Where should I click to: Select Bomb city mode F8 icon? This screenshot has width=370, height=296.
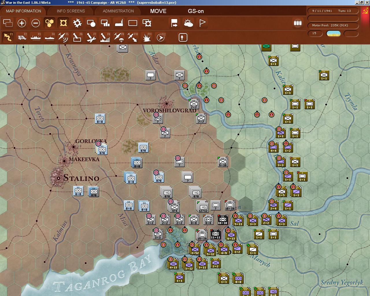105,37
